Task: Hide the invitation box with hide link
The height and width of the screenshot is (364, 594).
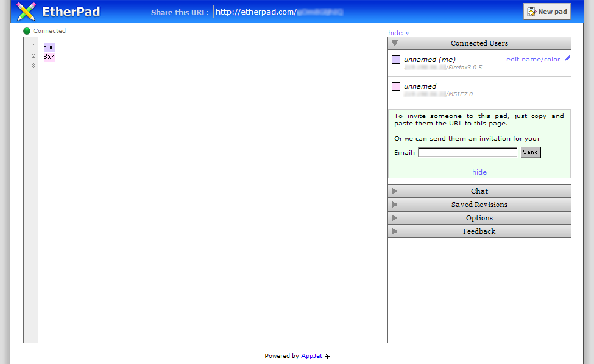Action: pos(479,173)
